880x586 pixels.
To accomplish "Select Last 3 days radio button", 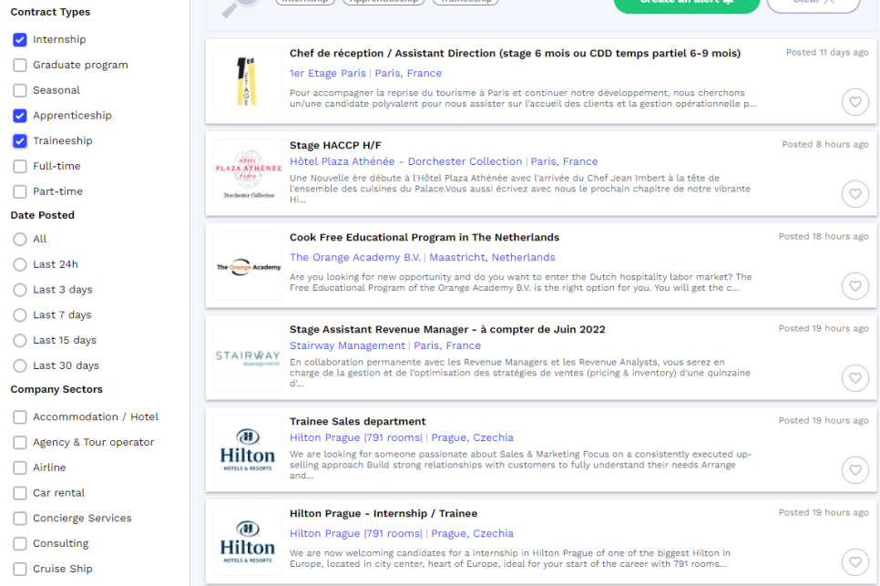I will click(20, 290).
